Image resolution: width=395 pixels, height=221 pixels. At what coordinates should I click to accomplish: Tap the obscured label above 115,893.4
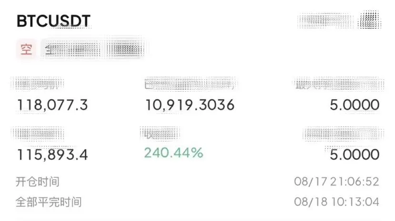38,133
